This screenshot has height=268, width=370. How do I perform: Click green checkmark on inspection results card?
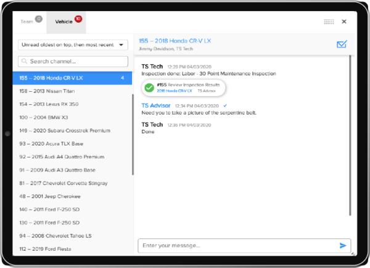[149, 88]
